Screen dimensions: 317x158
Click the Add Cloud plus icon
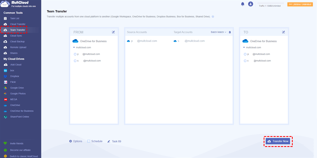[x=5, y=65]
